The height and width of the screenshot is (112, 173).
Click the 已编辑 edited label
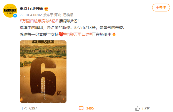pyautogui.click(x=68, y=15)
